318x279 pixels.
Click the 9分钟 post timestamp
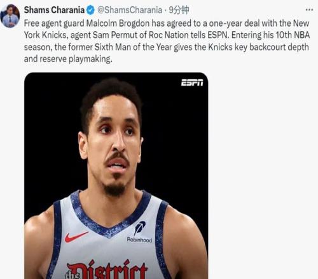179,10
